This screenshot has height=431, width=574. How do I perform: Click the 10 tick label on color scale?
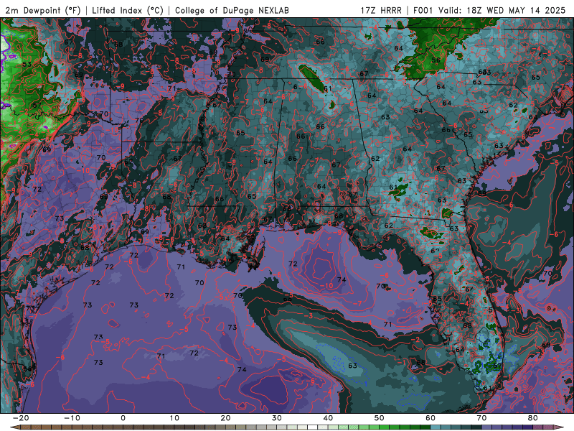tap(174, 418)
